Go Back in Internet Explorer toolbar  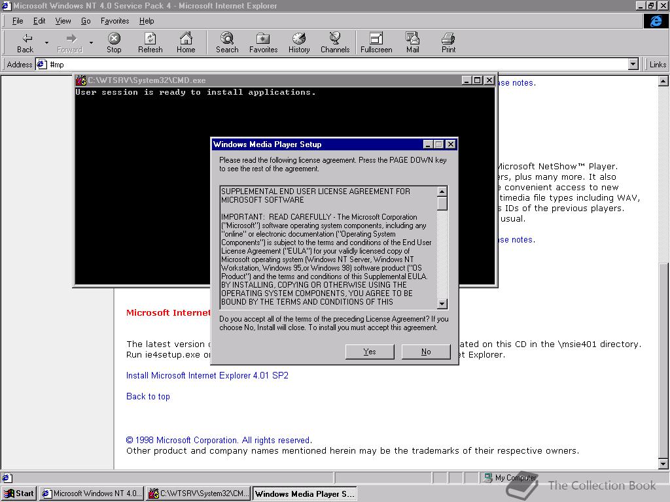pyautogui.click(x=26, y=43)
